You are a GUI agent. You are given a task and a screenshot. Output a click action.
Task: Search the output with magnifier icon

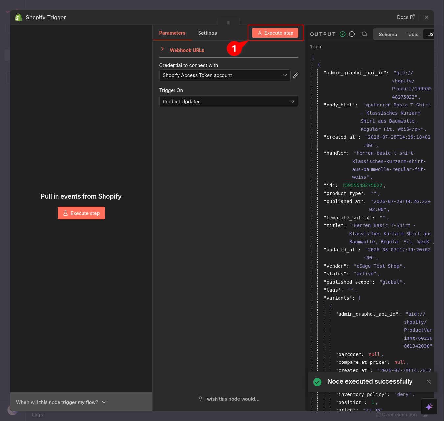364,34
